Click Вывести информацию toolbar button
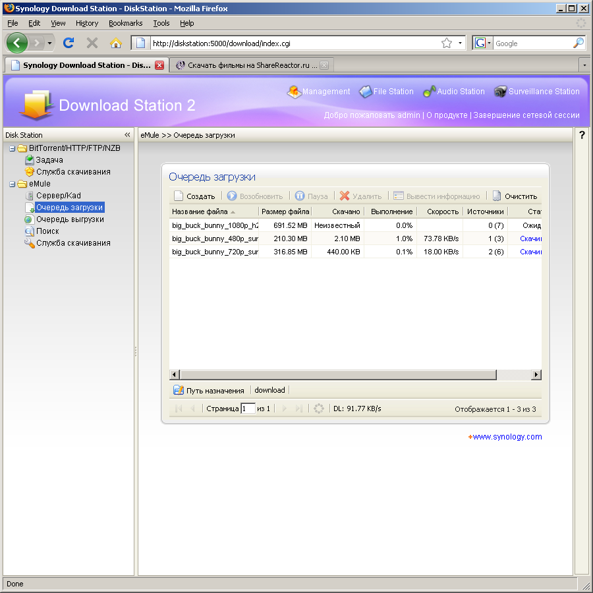Viewport: 593px width, 593px height. [x=437, y=196]
